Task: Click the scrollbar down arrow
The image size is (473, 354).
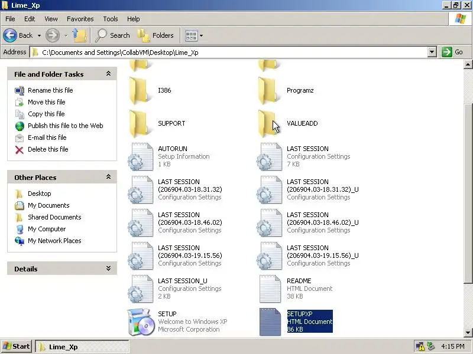Action: pyautogui.click(x=468, y=333)
